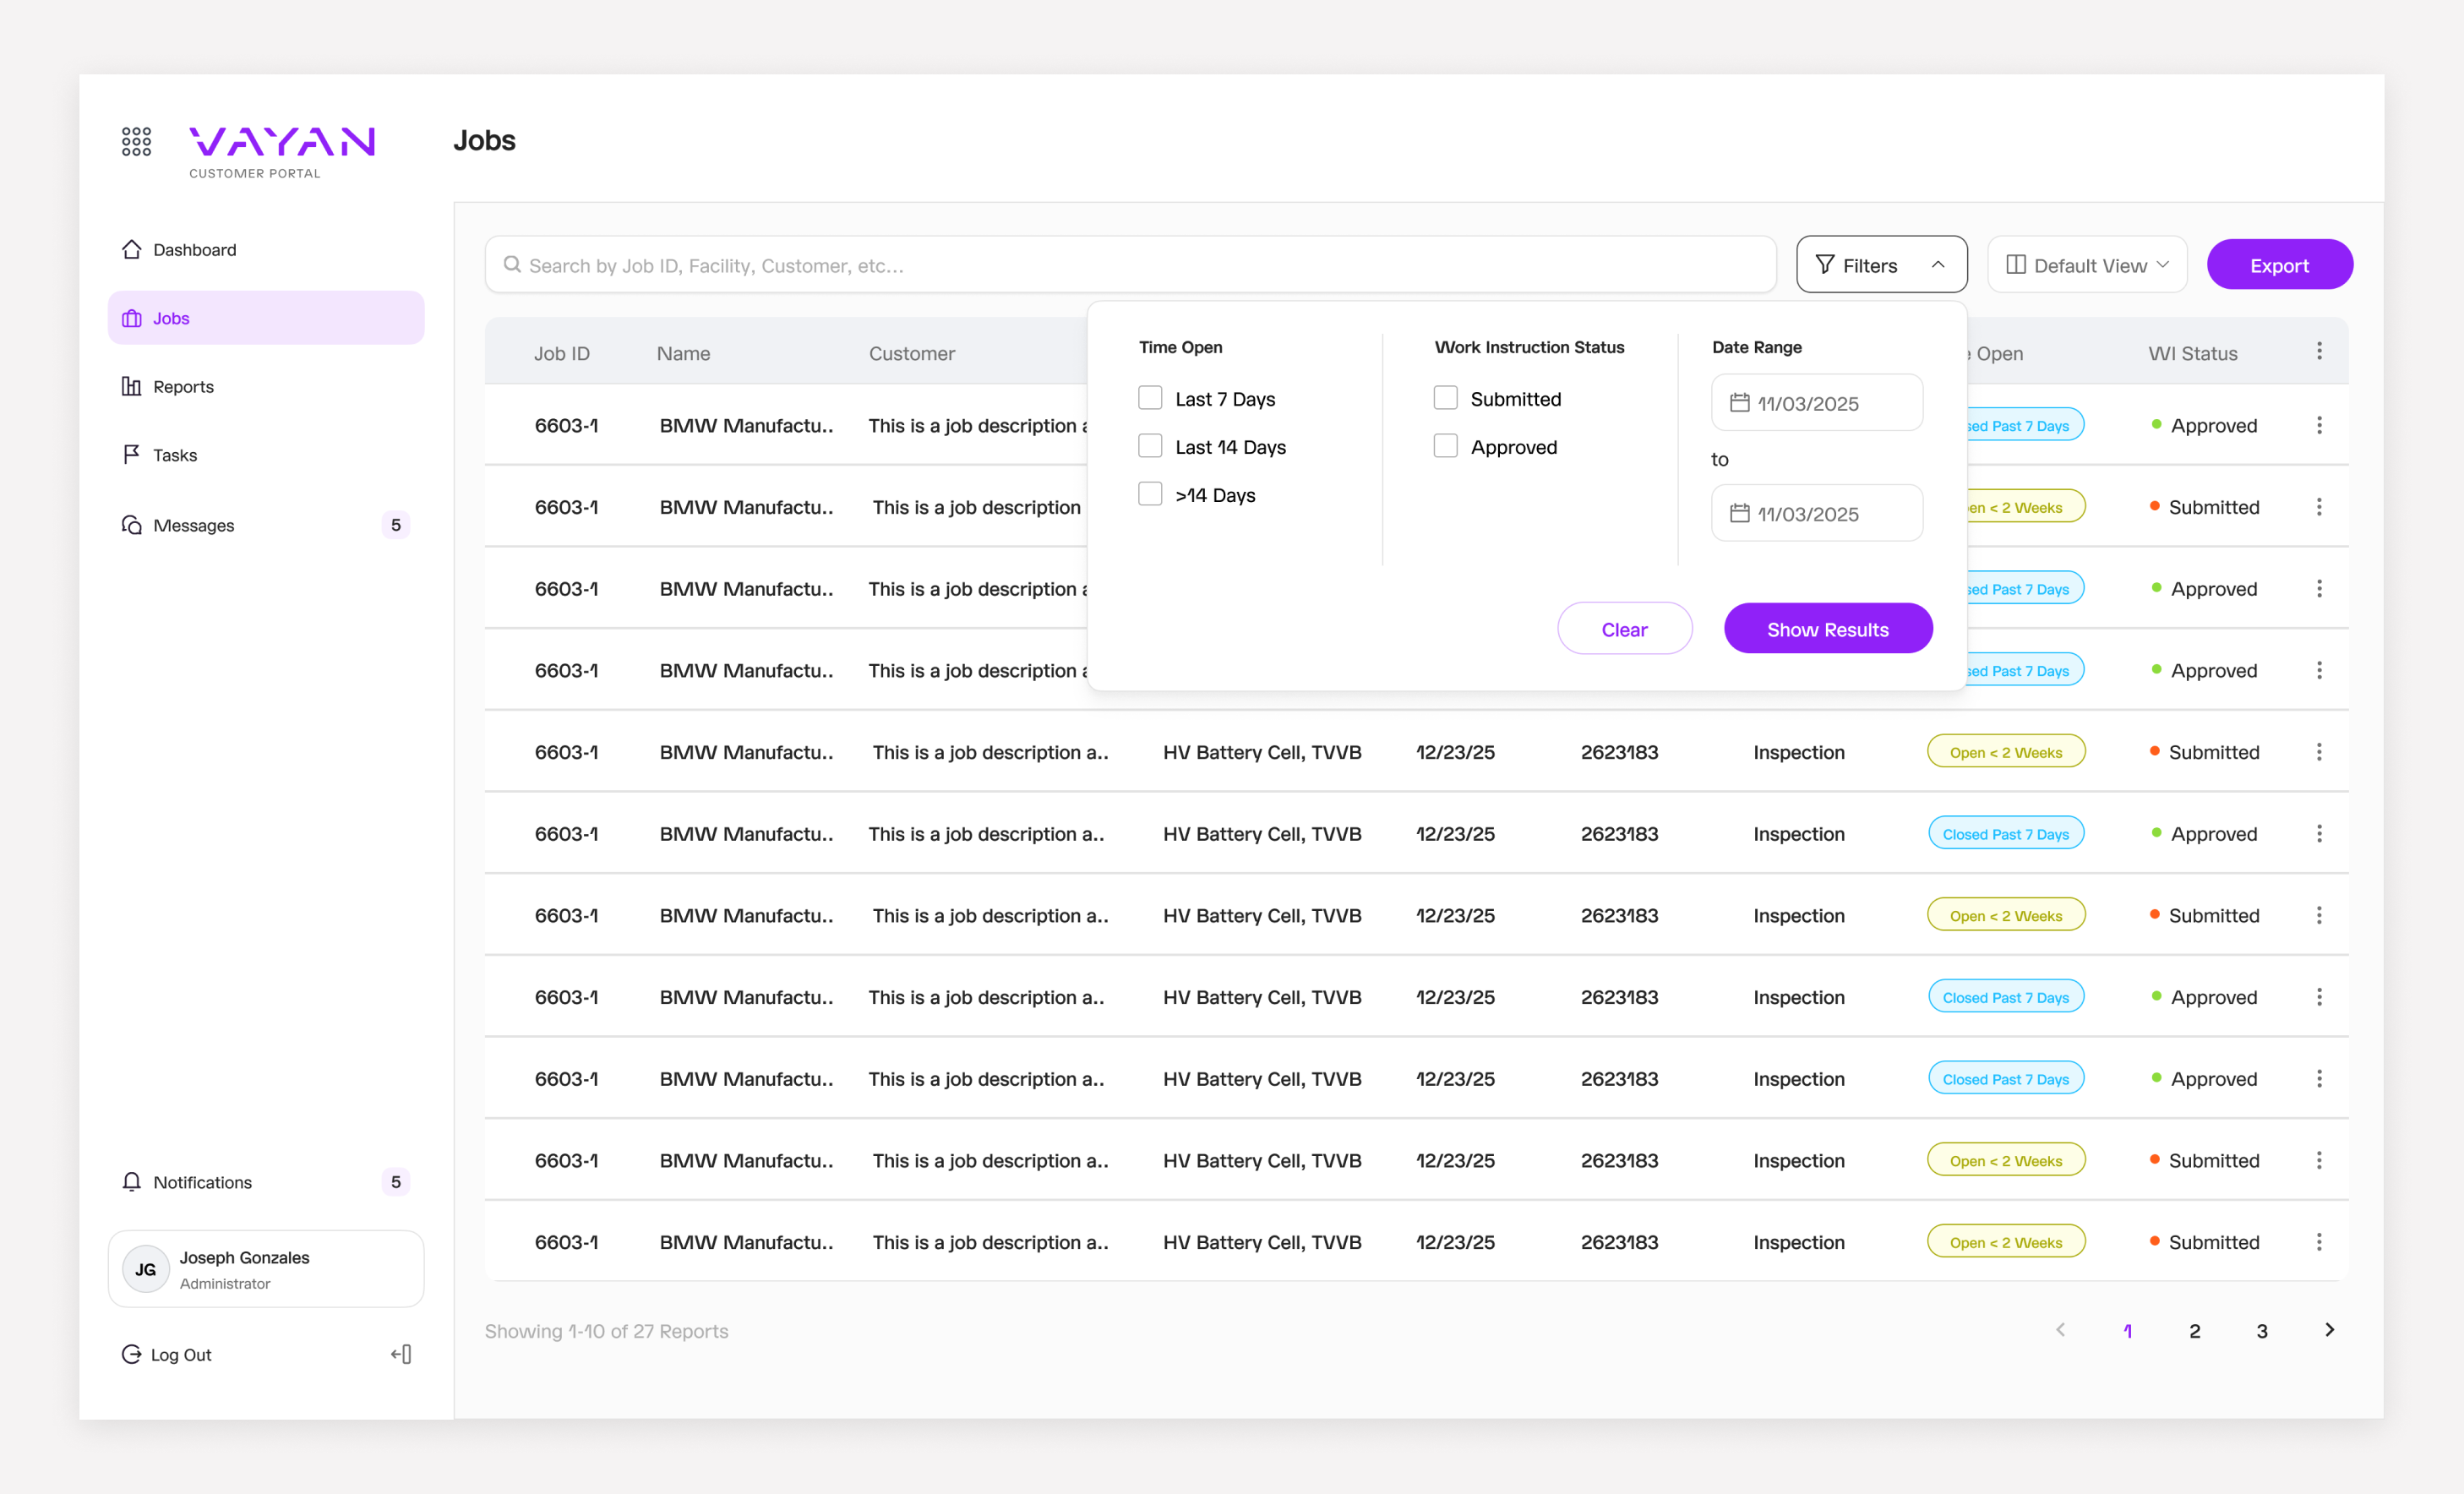Navigate to Reports in the sidebar
Image resolution: width=2464 pixels, height=1494 pixels.
[183, 386]
